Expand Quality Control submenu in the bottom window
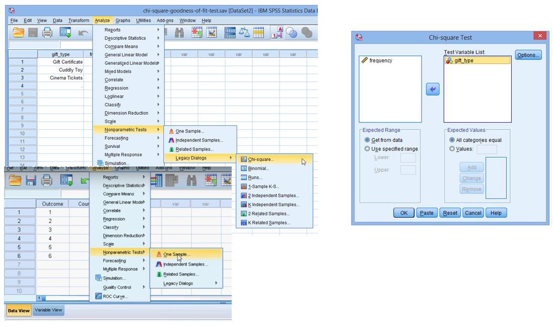The height and width of the screenshot is (327, 554). click(120, 287)
